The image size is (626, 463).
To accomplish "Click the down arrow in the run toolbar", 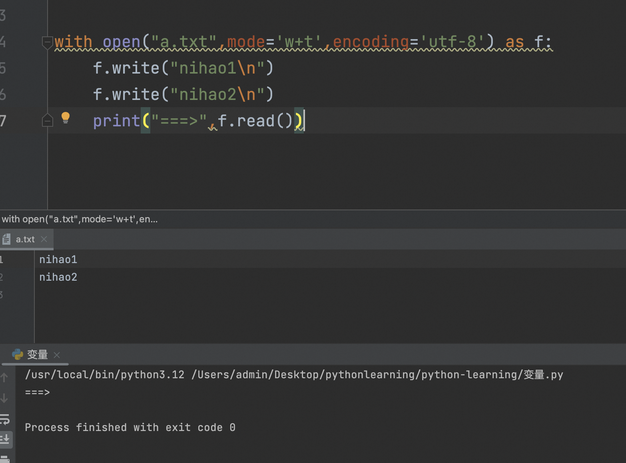I will point(4,398).
